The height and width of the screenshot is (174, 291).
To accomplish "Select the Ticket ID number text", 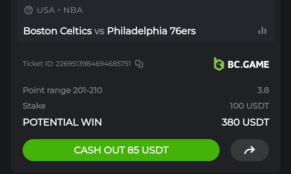I will (93, 64).
